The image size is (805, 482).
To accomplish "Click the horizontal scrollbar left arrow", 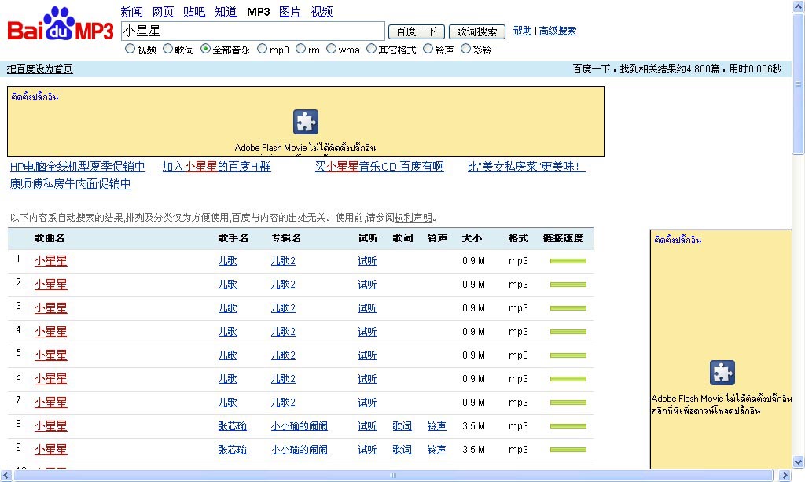I will click(x=6, y=476).
